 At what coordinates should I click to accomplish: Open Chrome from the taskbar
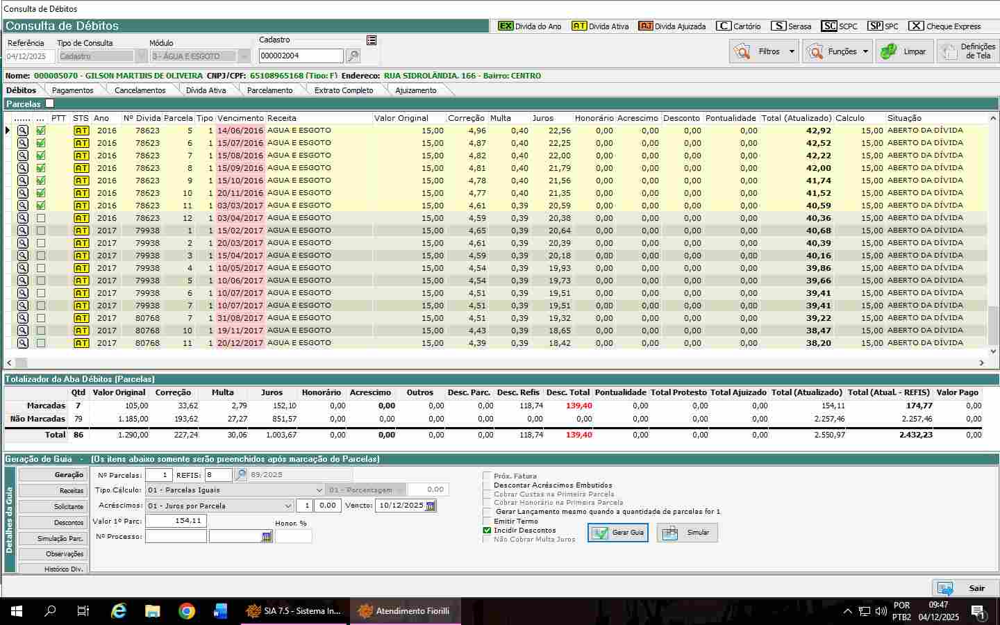186,611
